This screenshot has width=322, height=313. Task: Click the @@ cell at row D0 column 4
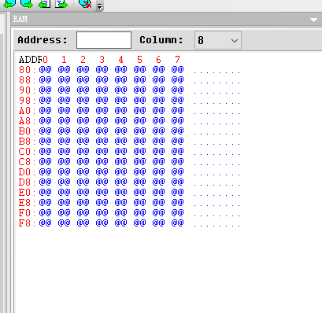click(120, 171)
